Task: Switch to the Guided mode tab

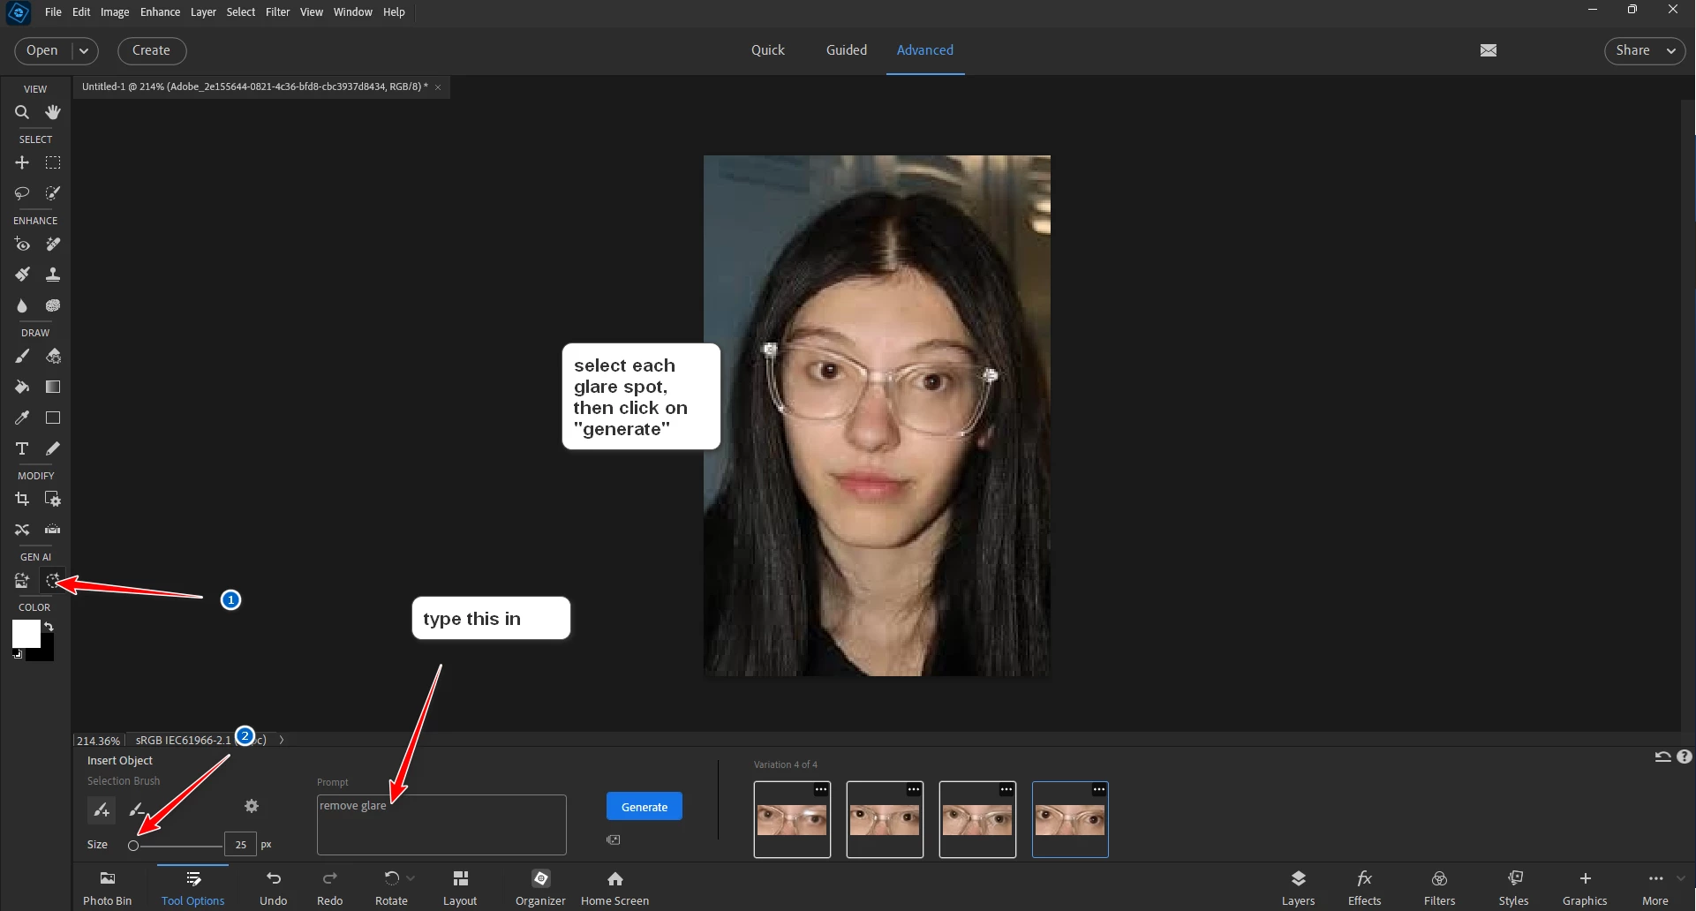Action: [846, 50]
